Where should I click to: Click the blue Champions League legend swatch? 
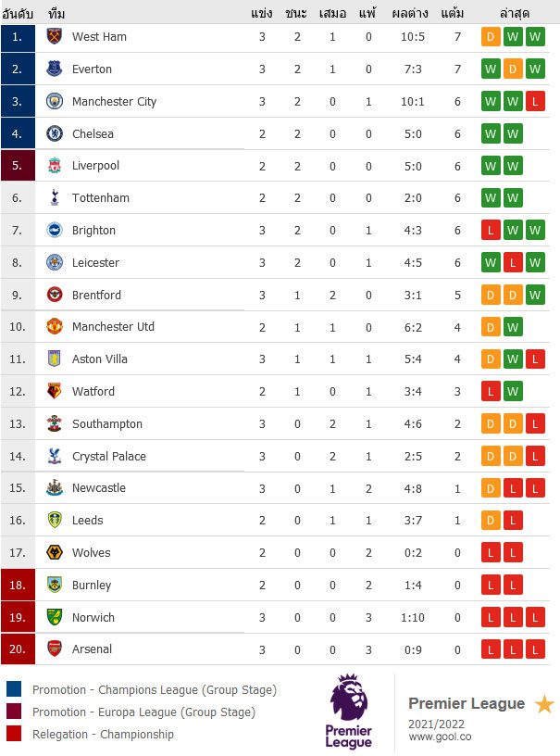pos(14,688)
